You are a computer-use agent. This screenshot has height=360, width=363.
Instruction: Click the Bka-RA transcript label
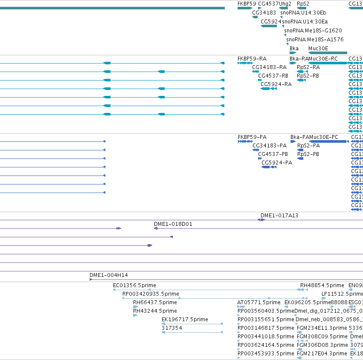[x=299, y=59]
